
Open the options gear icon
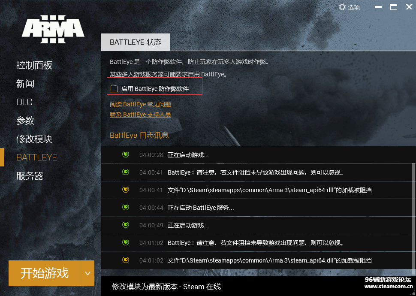click(x=342, y=7)
